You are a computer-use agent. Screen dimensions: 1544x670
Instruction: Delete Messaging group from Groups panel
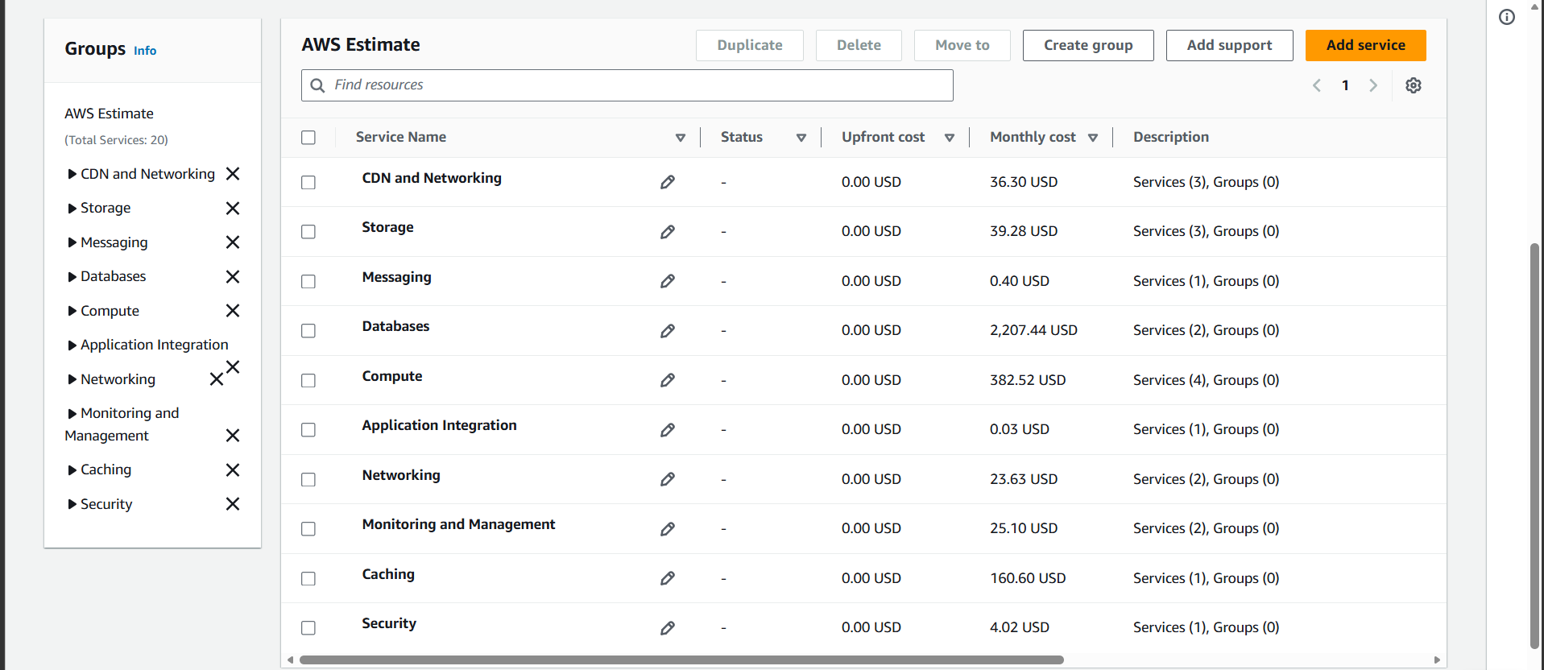233,242
